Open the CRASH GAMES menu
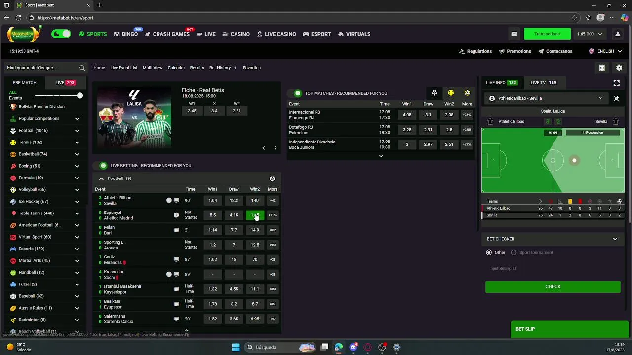 tap(167, 34)
